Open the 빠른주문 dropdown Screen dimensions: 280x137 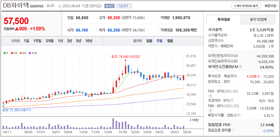(x=272, y=6)
